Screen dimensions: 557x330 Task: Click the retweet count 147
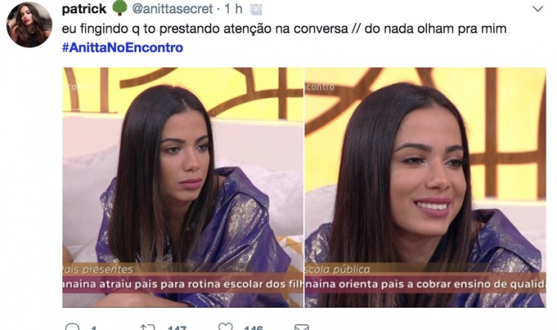pyautogui.click(x=177, y=328)
